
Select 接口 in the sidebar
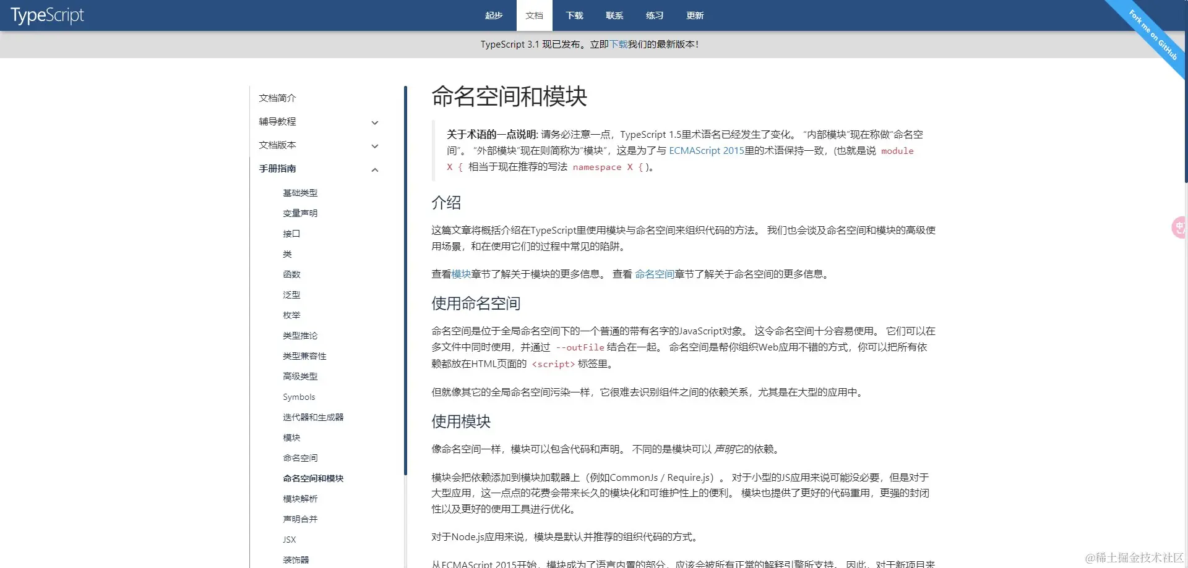tap(291, 234)
